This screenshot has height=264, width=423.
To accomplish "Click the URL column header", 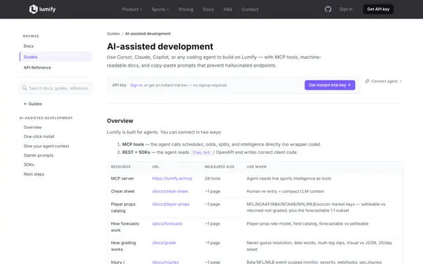I will point(155,167).
